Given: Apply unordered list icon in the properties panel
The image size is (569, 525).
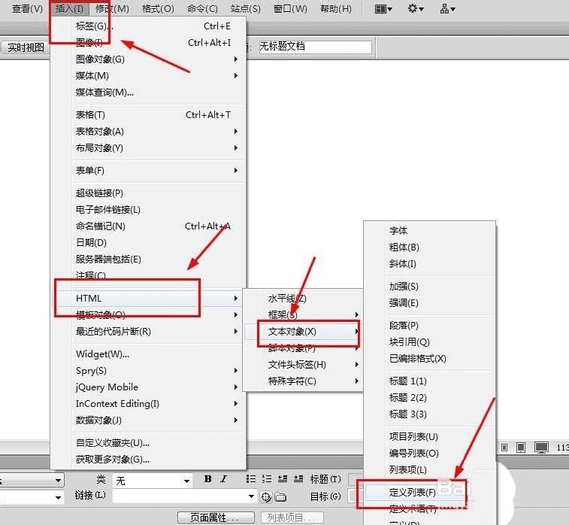Looking at the screenshot, I should (x=251, y=479).
